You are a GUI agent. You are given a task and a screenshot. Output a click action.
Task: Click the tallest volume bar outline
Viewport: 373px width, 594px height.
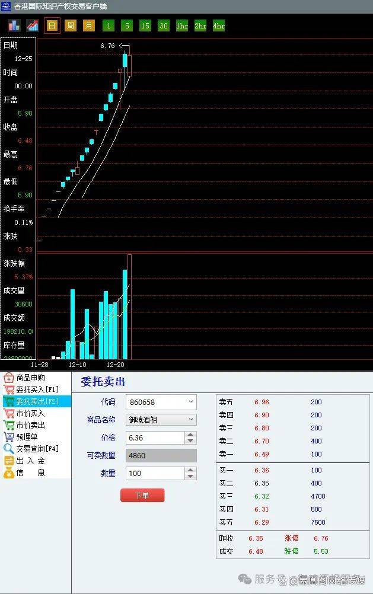pos(130,307)
